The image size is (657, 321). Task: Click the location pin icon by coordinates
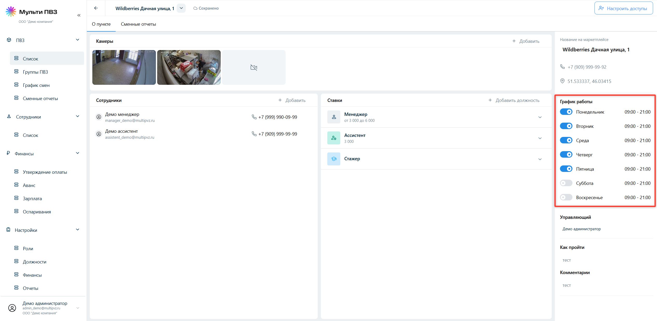click(562, 81)
